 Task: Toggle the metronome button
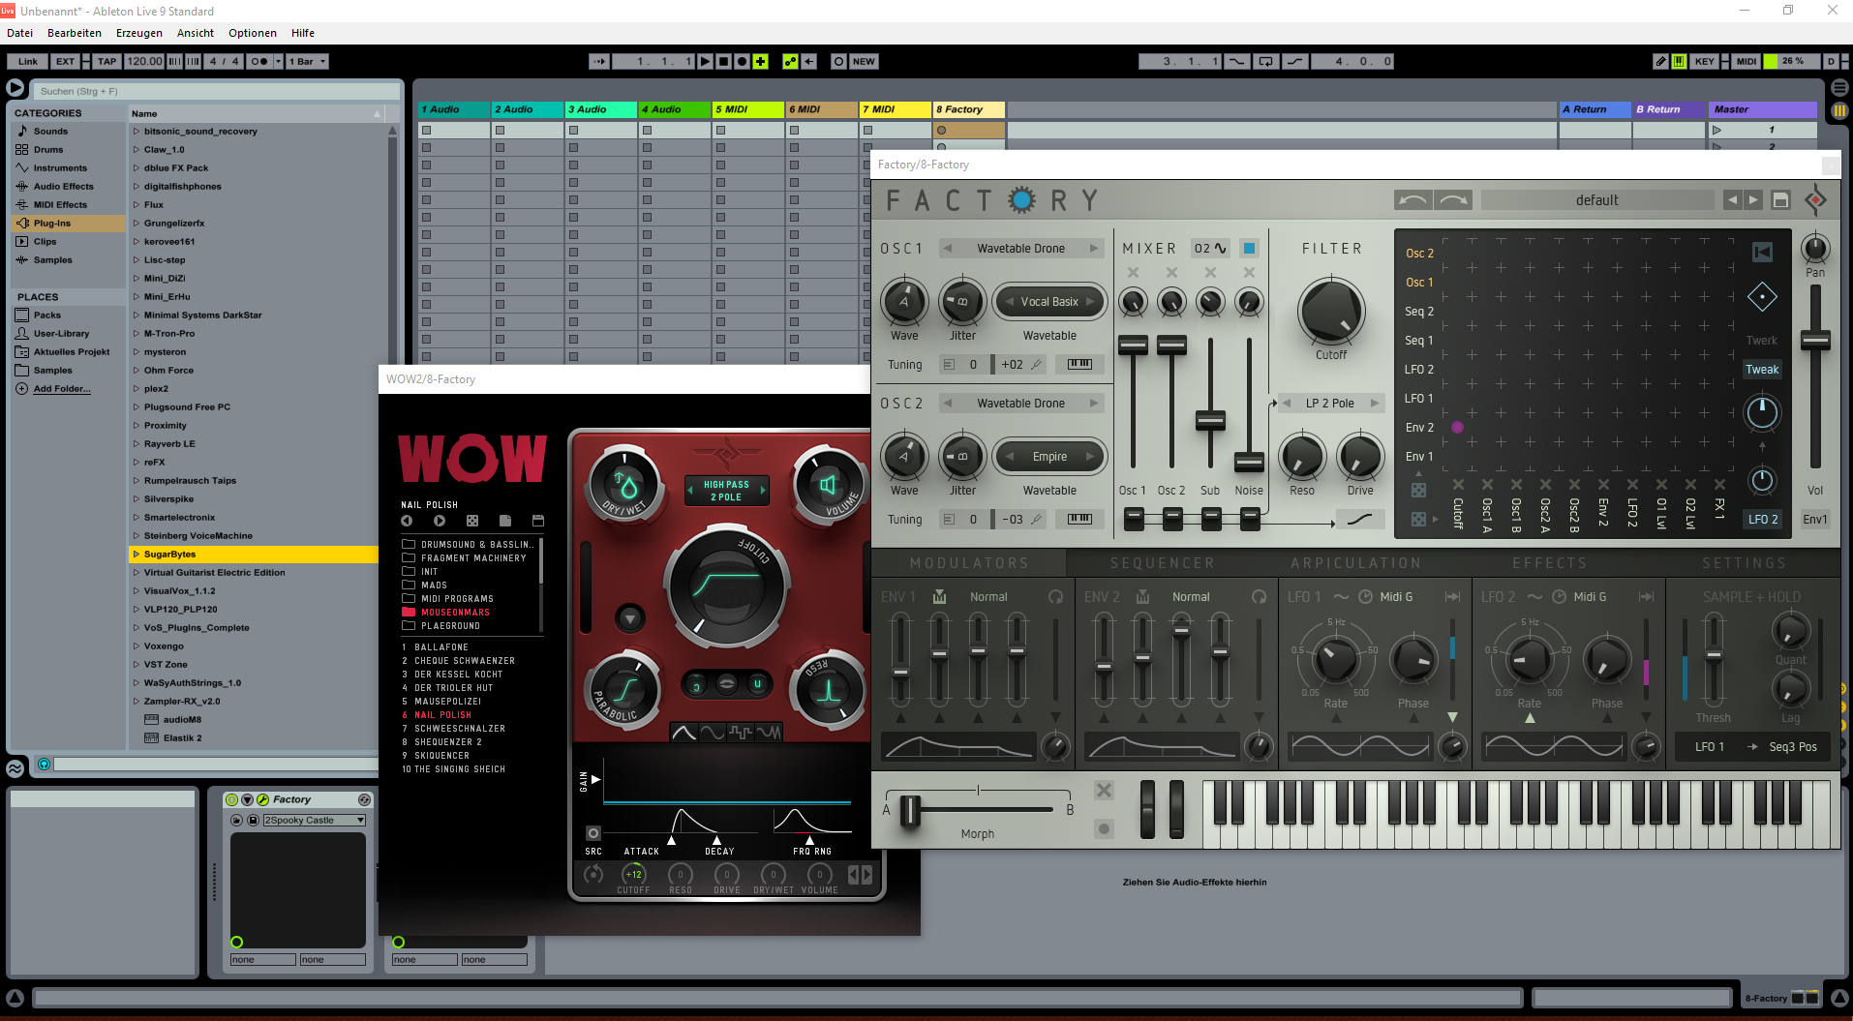tap(258, 61)
